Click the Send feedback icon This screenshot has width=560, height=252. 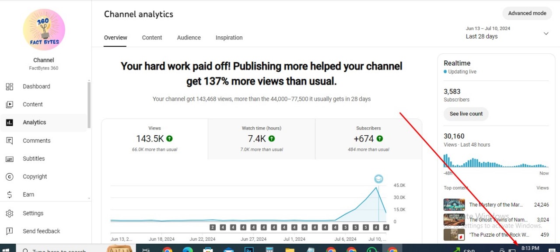[x=9, y=231]
